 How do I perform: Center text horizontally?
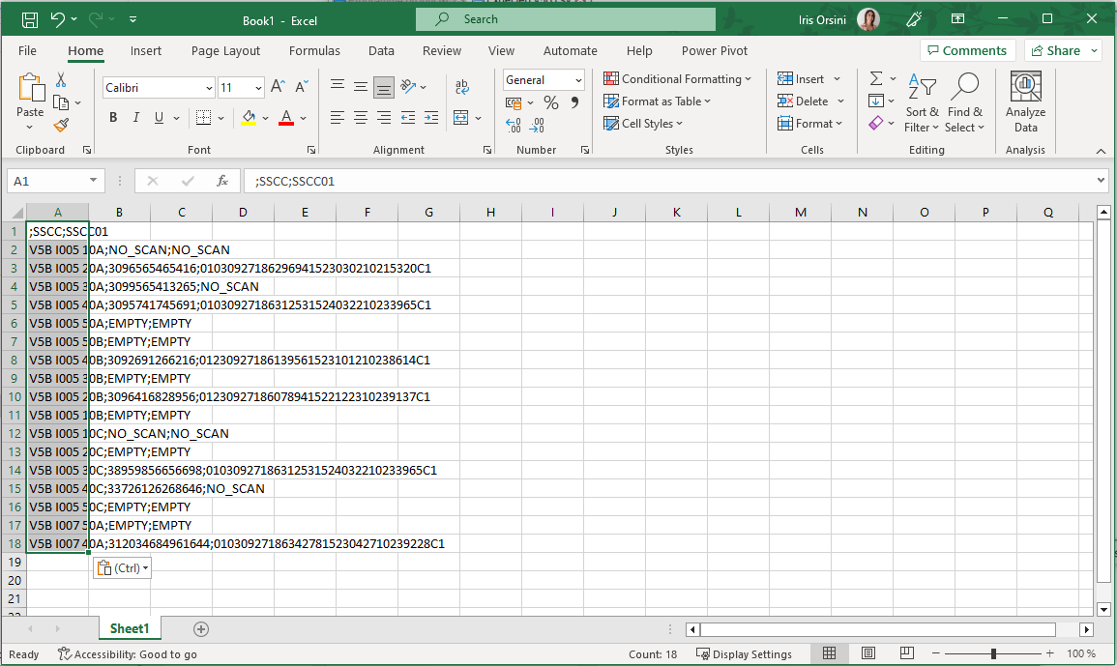pos(361,118)
